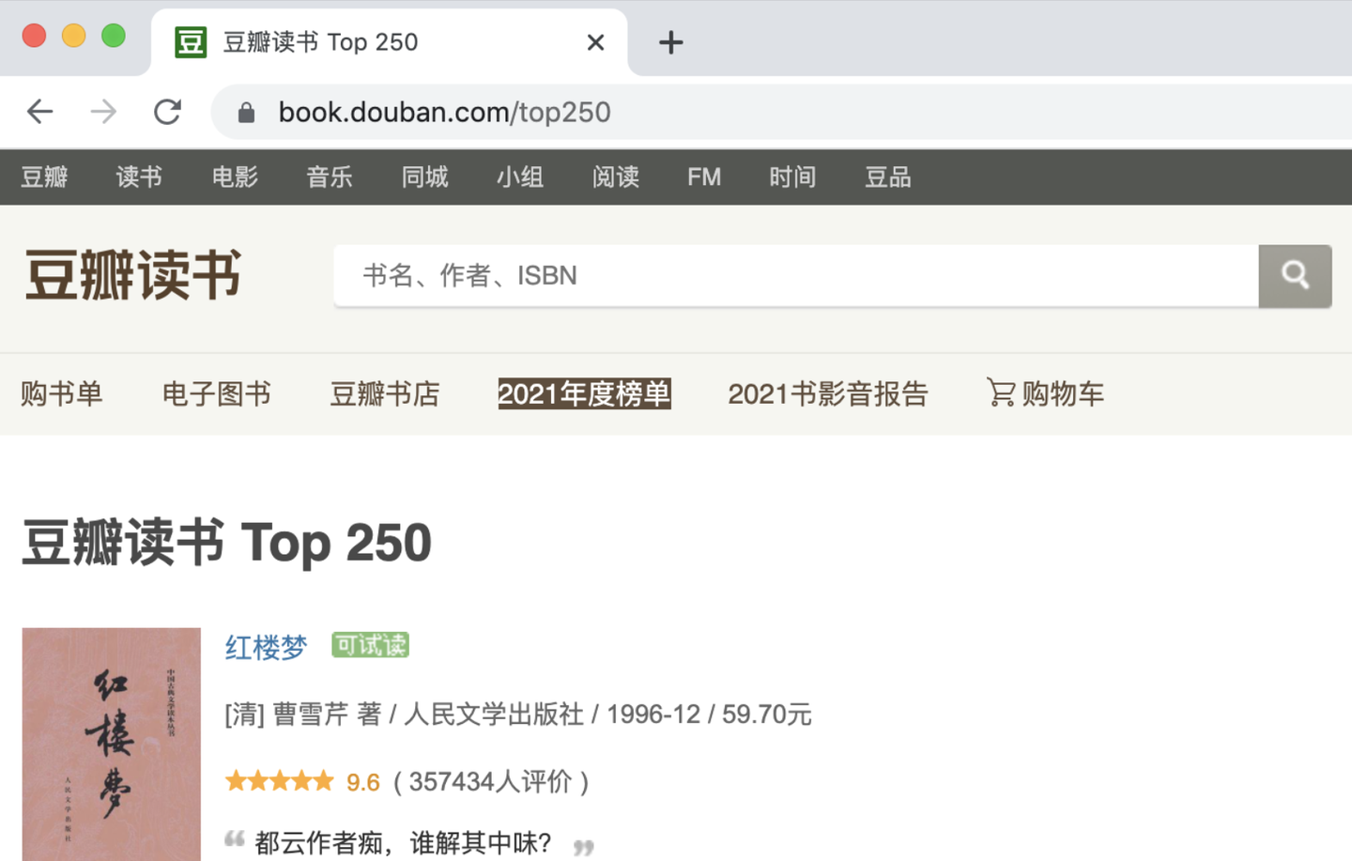This screenshot has width=1352, height=861.
Task: Click the search magnifier button
Action: 1295,276
